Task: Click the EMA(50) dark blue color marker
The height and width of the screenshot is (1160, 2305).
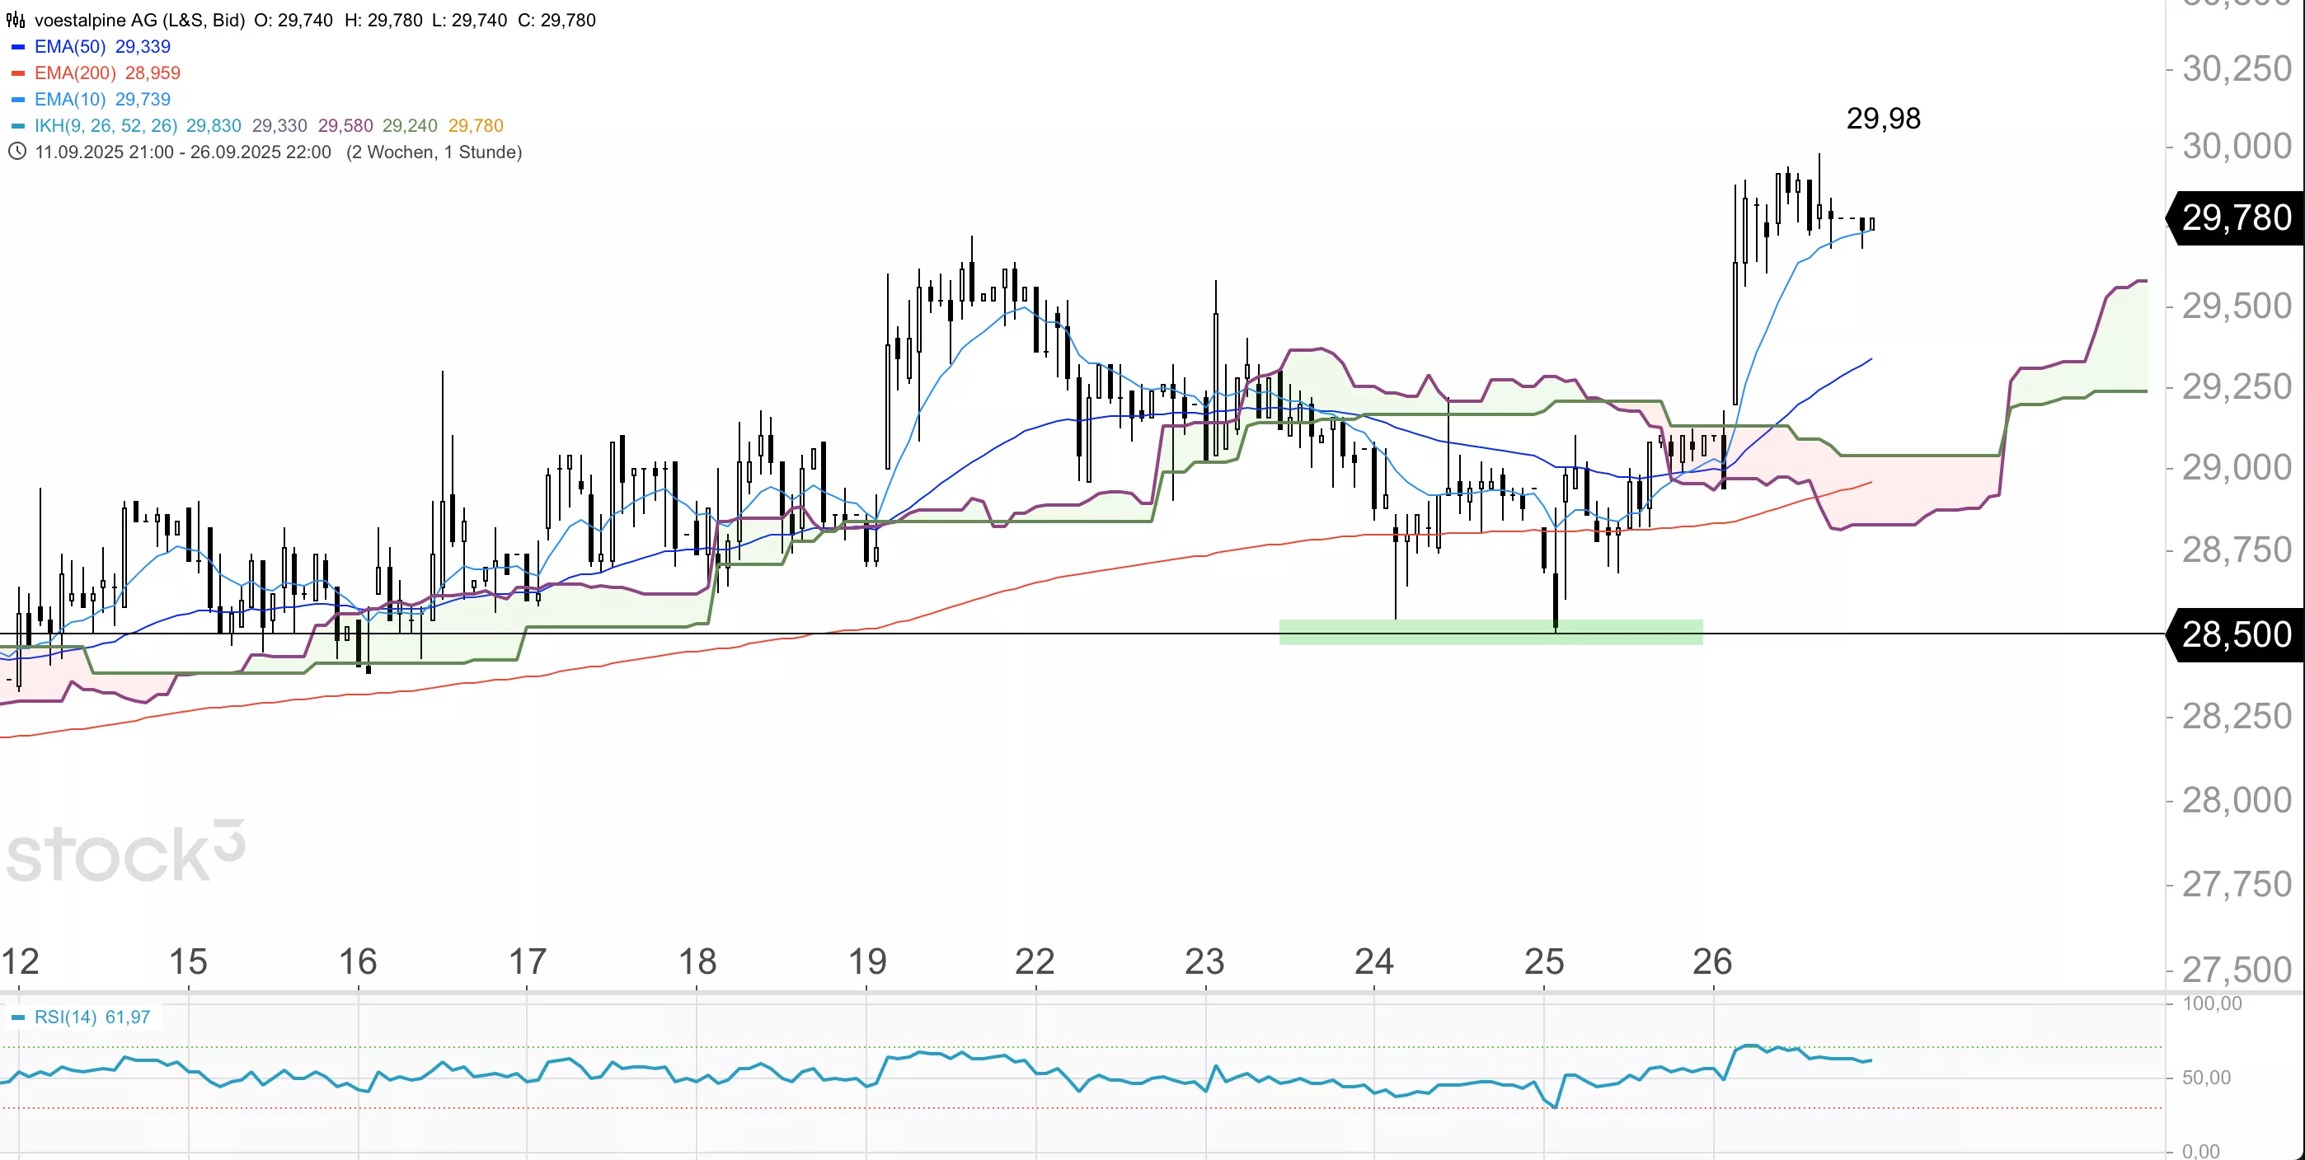Action: coord(18,46)
